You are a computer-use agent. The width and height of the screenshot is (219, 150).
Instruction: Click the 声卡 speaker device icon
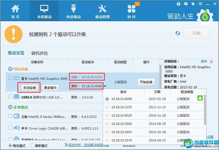[17, 127]
